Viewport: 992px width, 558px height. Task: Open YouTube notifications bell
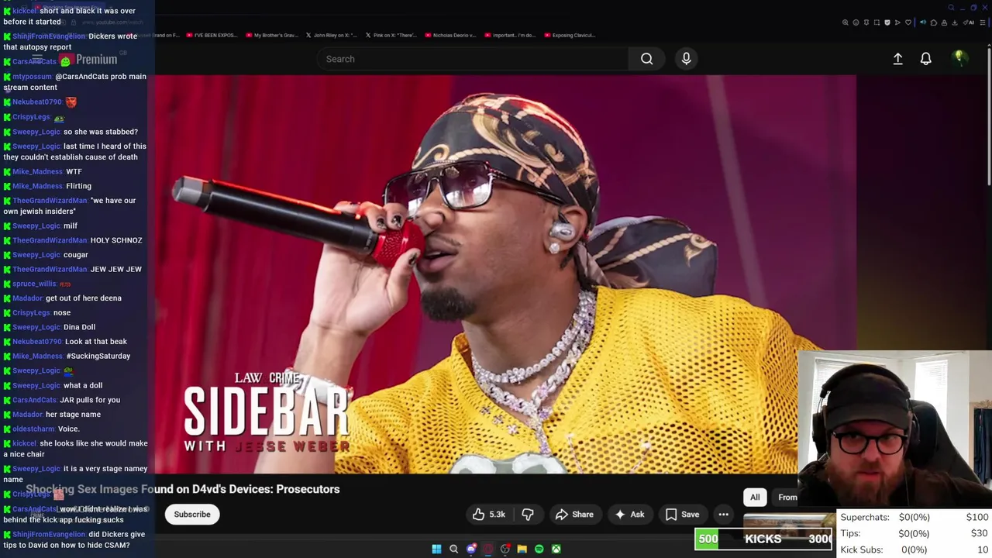(x=925, y=59)
